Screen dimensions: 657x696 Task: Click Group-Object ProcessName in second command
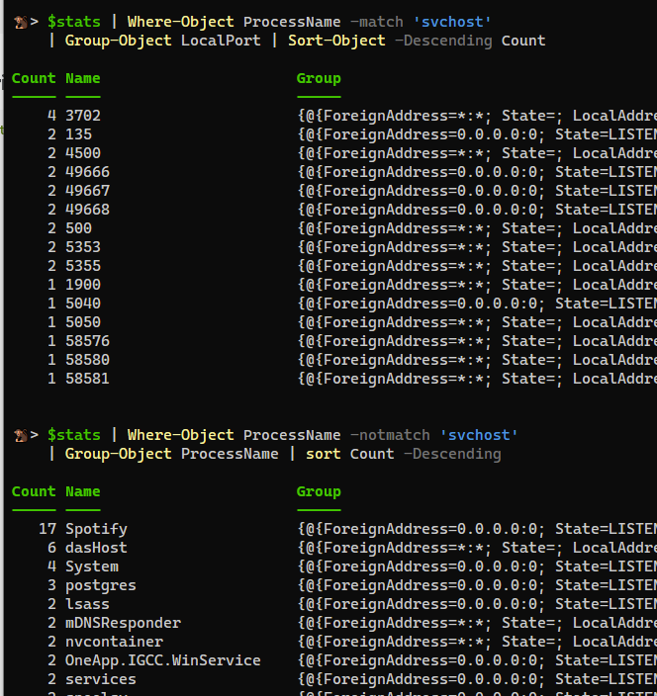[171, 454]
